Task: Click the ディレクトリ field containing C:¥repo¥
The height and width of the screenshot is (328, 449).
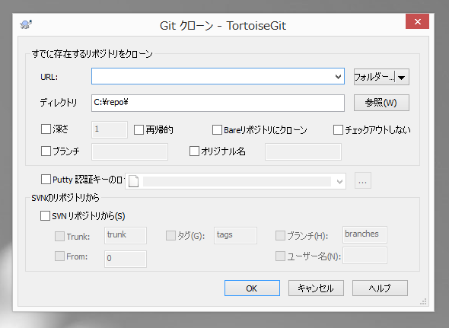Action: click(x=218, y=103)
